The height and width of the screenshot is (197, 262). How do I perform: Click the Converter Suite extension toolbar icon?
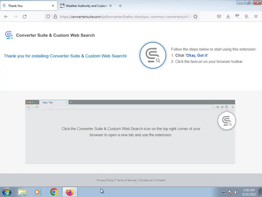point(246,16)
